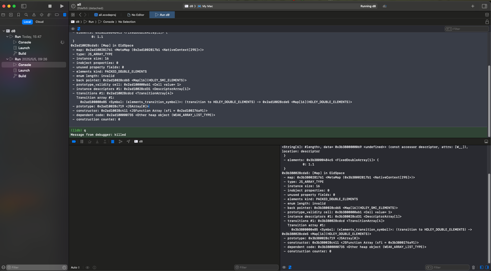This screenshot has height=271, width=491.
Task: Click the No Selection breadcrumb
Action: (x=127, y=22)
